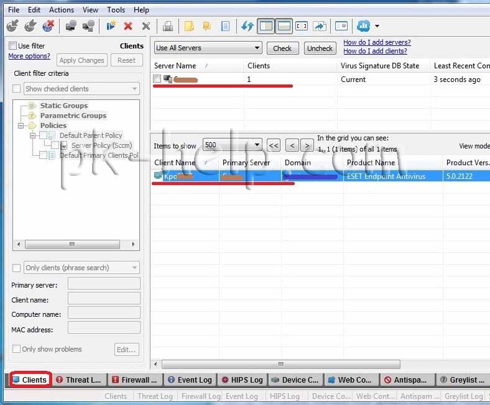Image resolution: width=490 pixels, height=405 pixels.
Task: Click the gray X icon in toolbar
Action: (146, 26)
